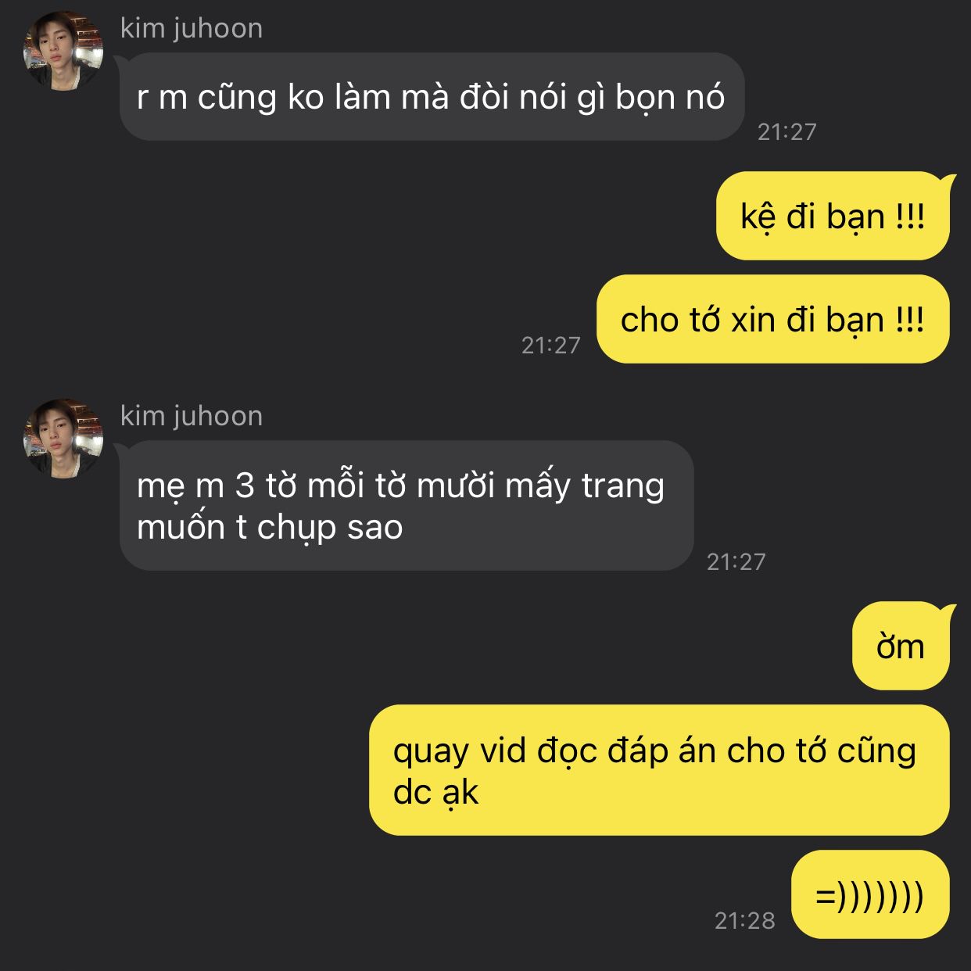Image resolution: width=971 pixels, height=971 pixels.
Task: Tap the 'cho tớ xin đi bạn !!!' message
Action: tap(772, 319)
